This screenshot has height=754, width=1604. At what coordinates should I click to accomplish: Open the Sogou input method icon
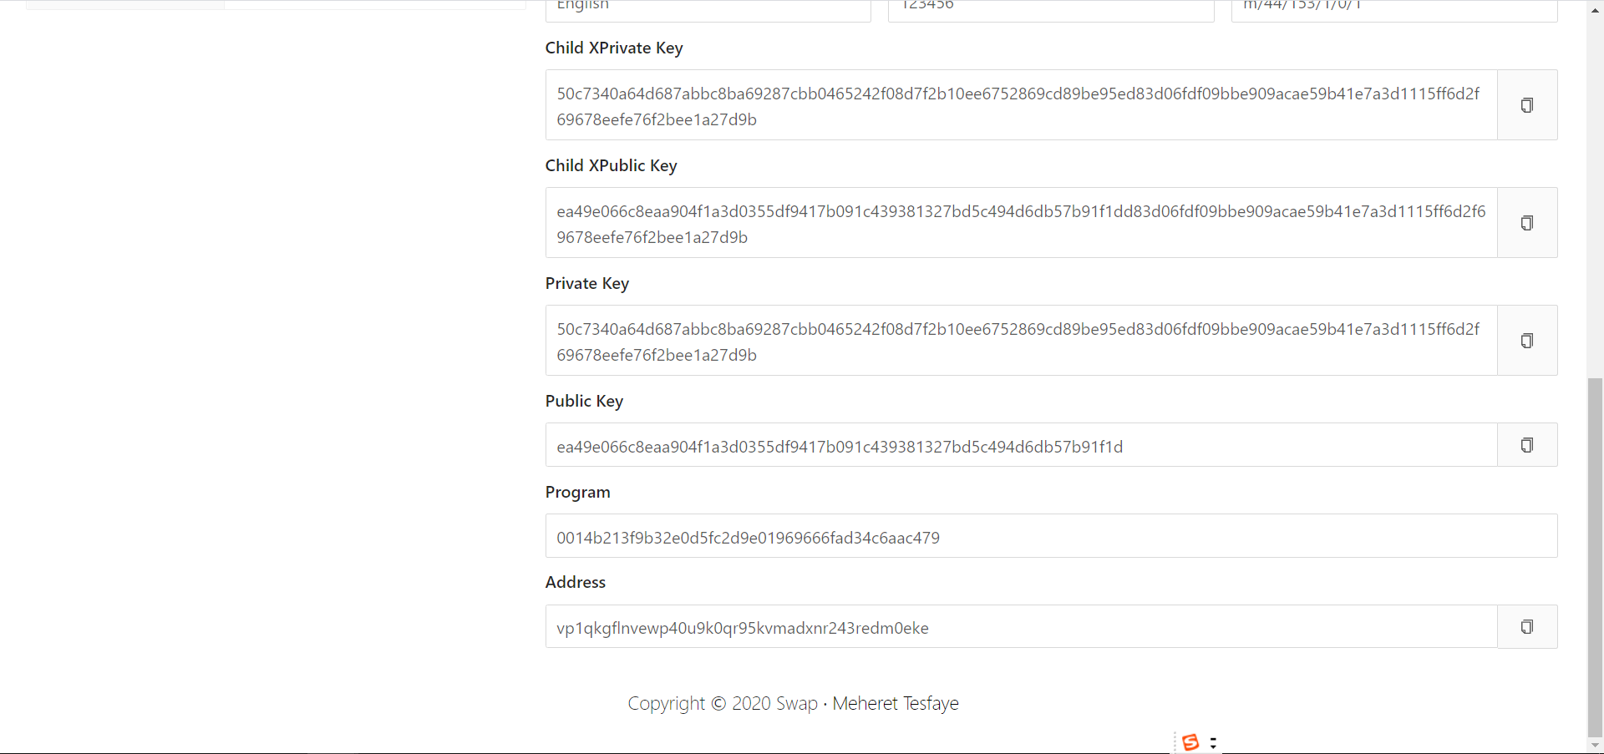click(x=1190, y=742)
